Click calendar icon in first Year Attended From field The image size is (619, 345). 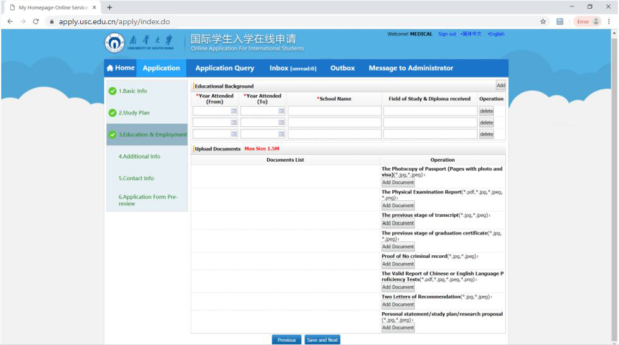[x=234, y=111]
